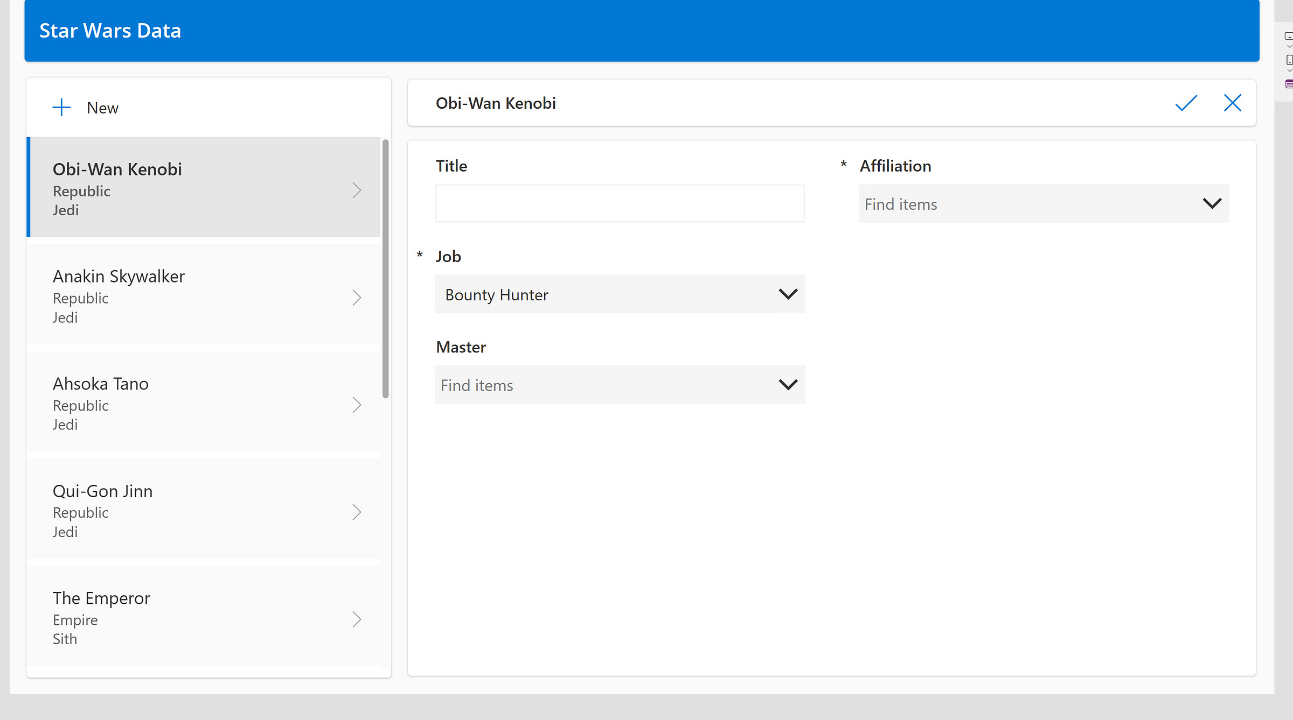This screenshot has width=1293, height=720.
Task: Click the plus icon beside New
Action: point(61,108)
